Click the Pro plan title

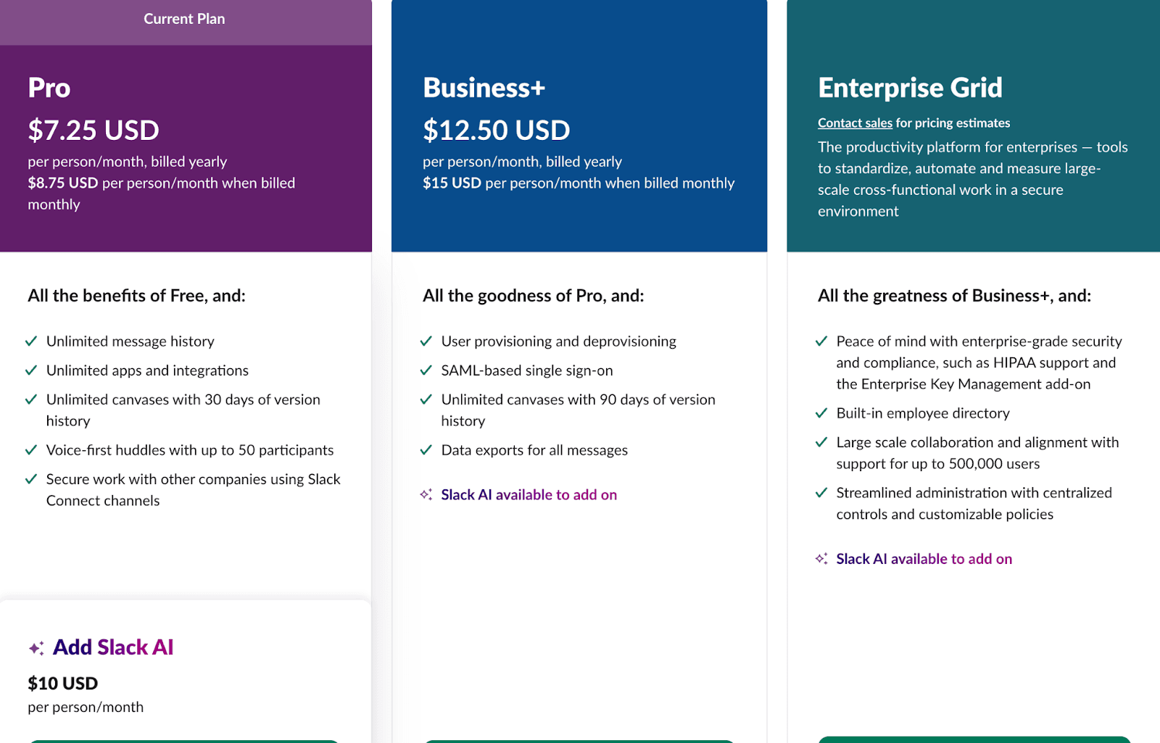click(49, 88)
